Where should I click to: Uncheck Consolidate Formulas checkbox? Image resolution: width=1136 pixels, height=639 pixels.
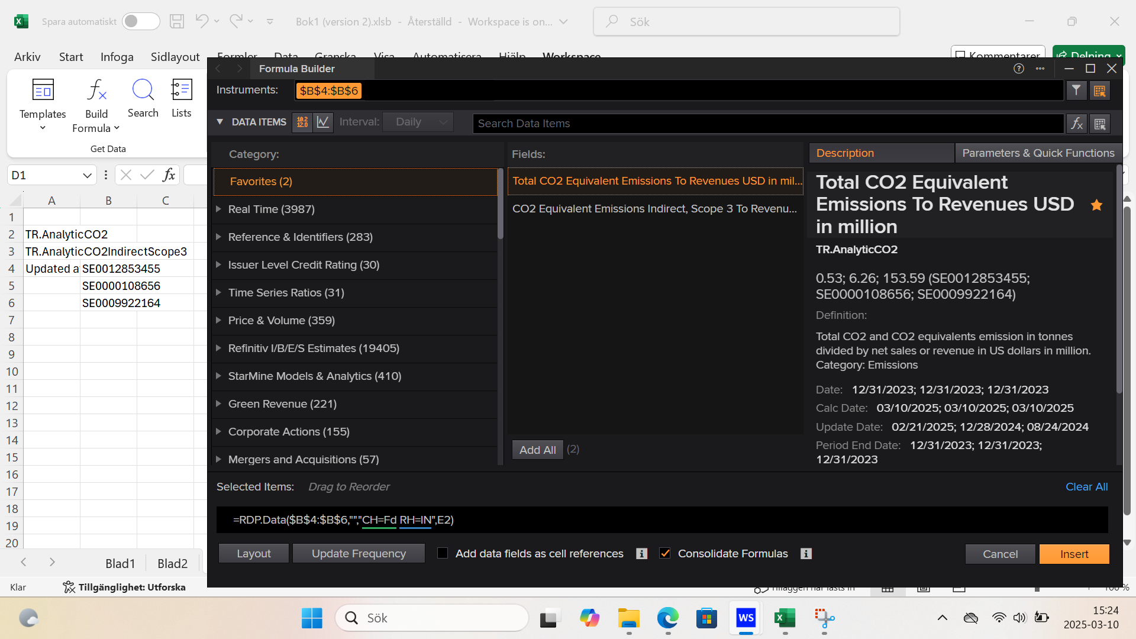[x=665, y=553]
